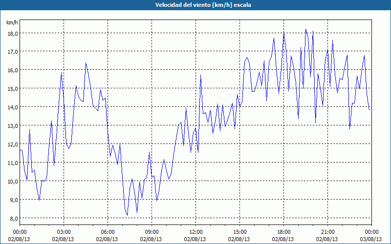Click the 09:00 time label
This screenshot has height=244, width=391.
pyautogui.click(x=152, y=232)
